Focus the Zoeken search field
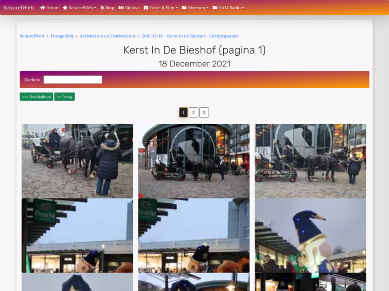389x291 pixels. [x=73, y=80]
